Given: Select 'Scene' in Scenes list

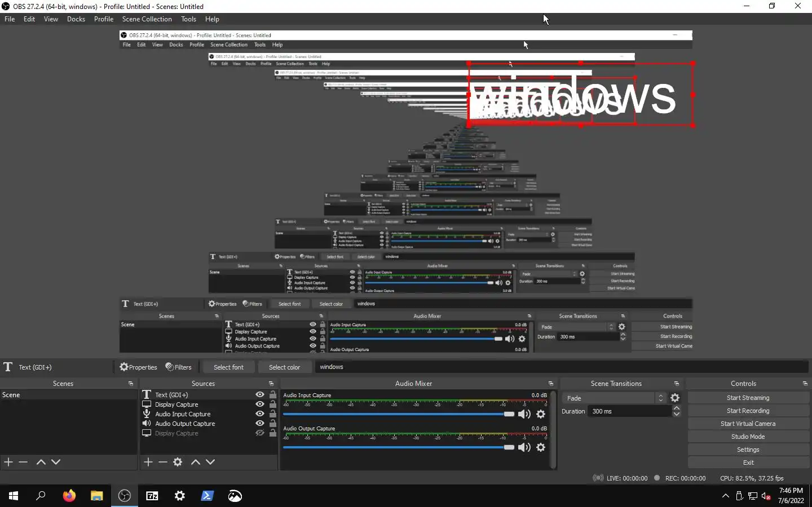Looking at the screenshot, I should (x=68, y=395).
